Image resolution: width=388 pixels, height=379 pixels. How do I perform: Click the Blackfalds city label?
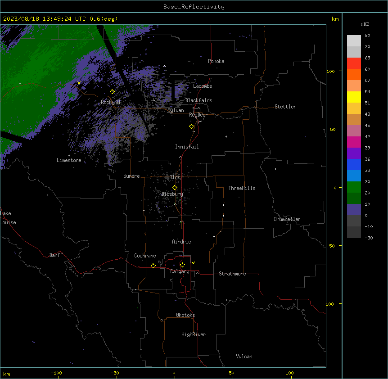pos(199,100)
